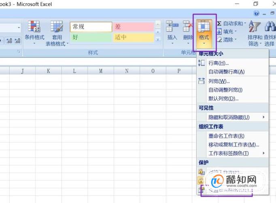Expand the AutoSum dropdown arrow

(245, 23)
